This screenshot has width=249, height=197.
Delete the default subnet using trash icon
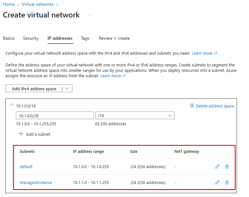point(227,166)
